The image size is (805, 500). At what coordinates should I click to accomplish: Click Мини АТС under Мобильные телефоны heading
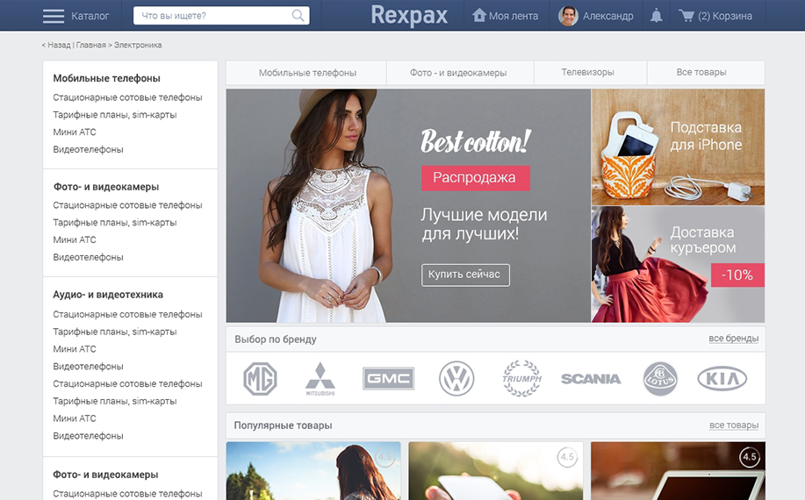tap(75, 132)
